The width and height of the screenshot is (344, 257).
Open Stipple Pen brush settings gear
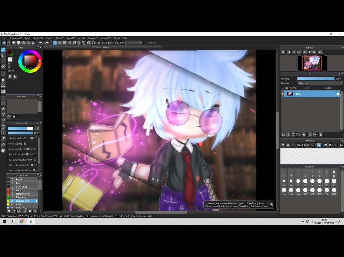(x=36, y=201)
